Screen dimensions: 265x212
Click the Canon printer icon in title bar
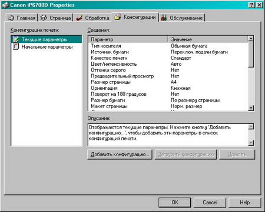coord(5,5)
